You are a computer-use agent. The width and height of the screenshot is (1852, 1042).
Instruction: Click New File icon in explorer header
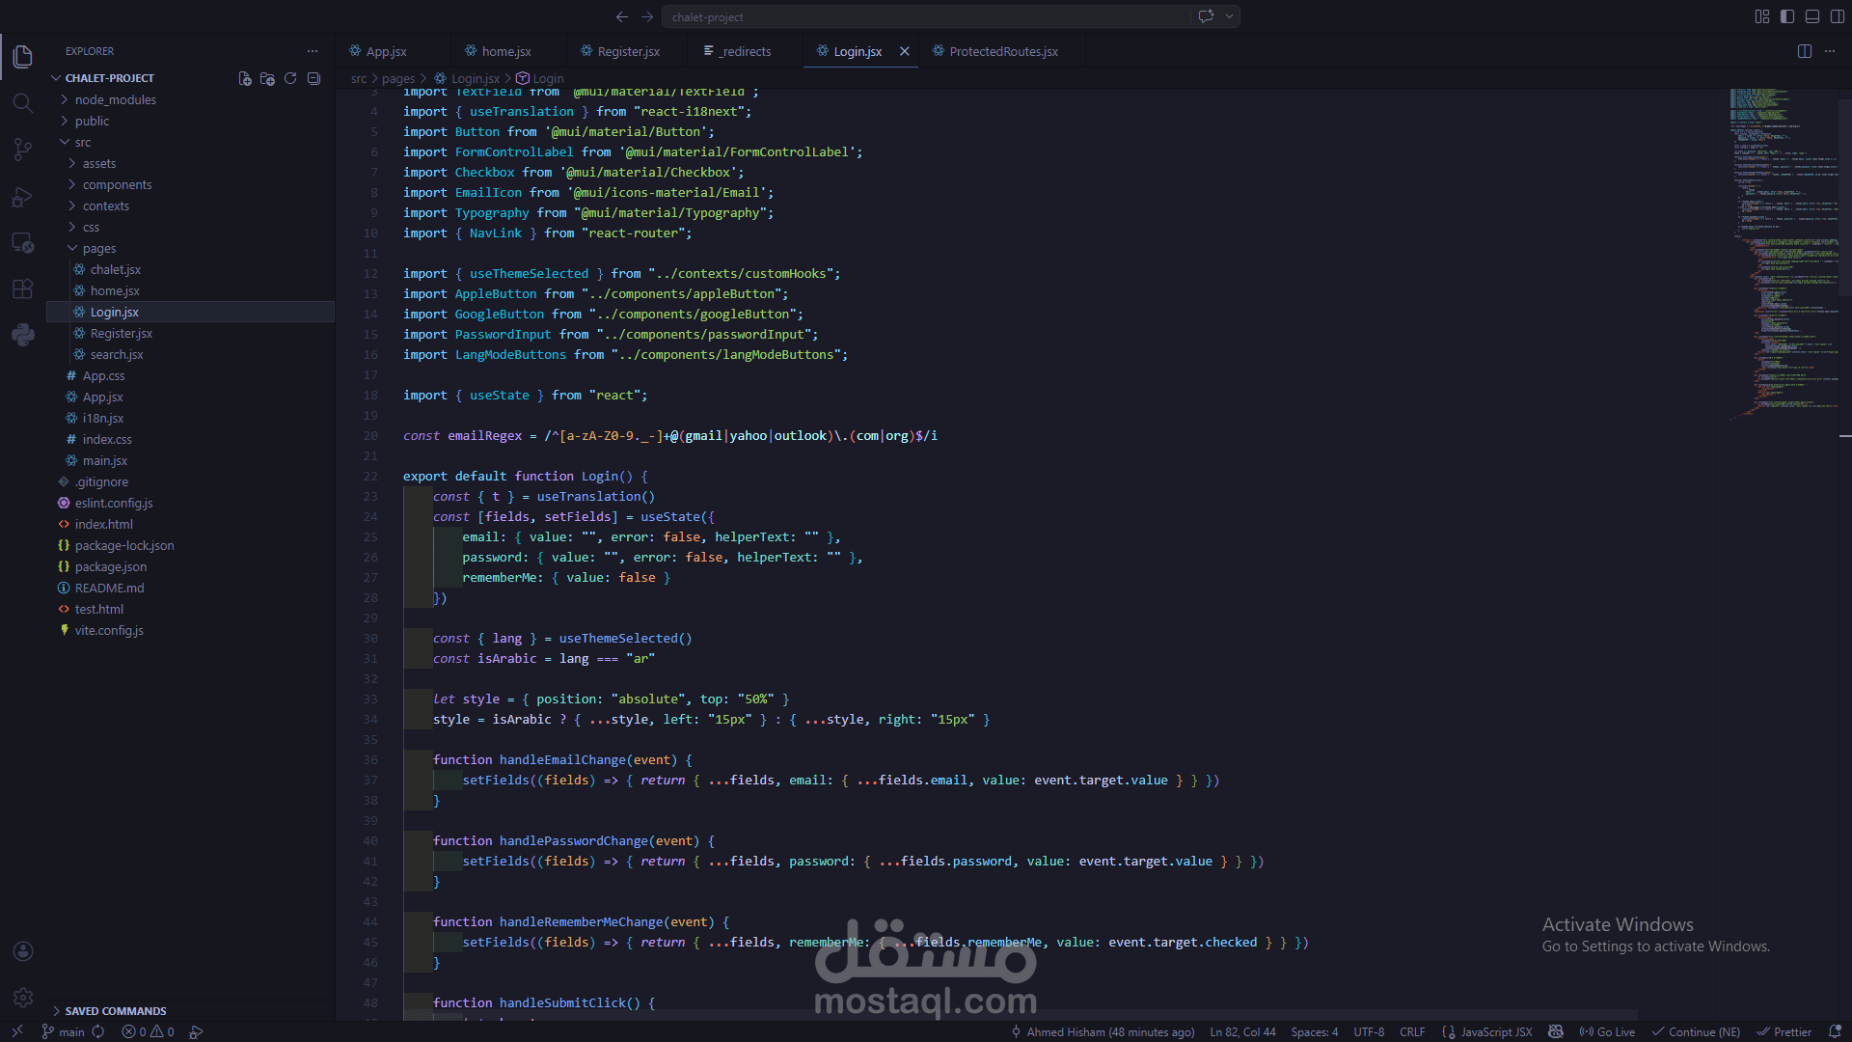[245, 78]
